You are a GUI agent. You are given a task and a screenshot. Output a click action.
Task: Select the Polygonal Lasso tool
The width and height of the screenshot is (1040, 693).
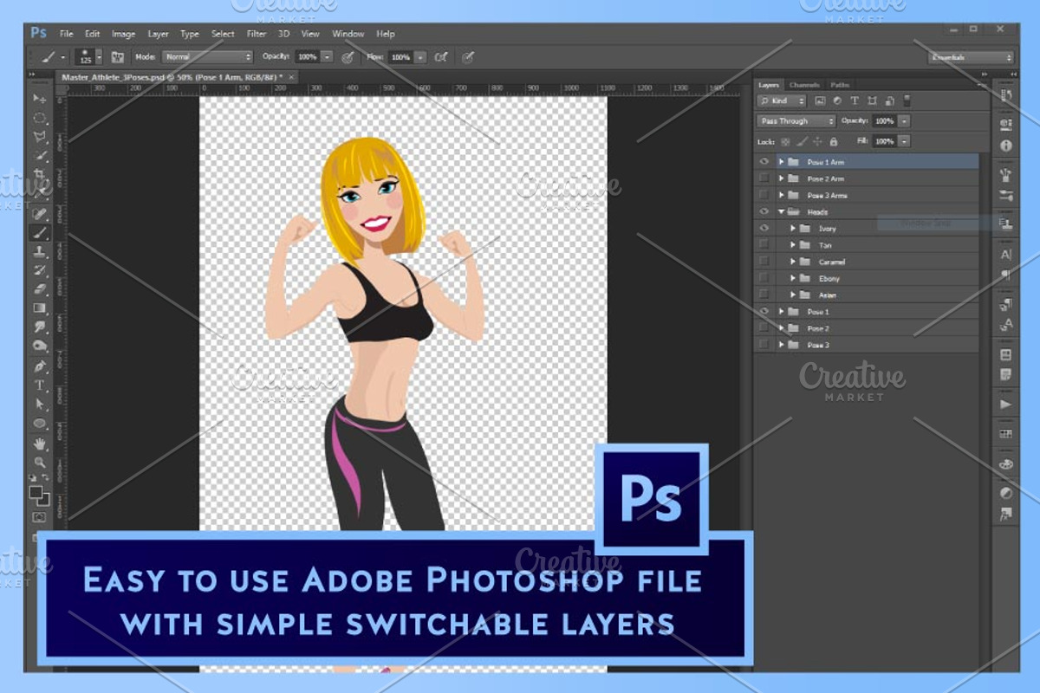(40, 137)
